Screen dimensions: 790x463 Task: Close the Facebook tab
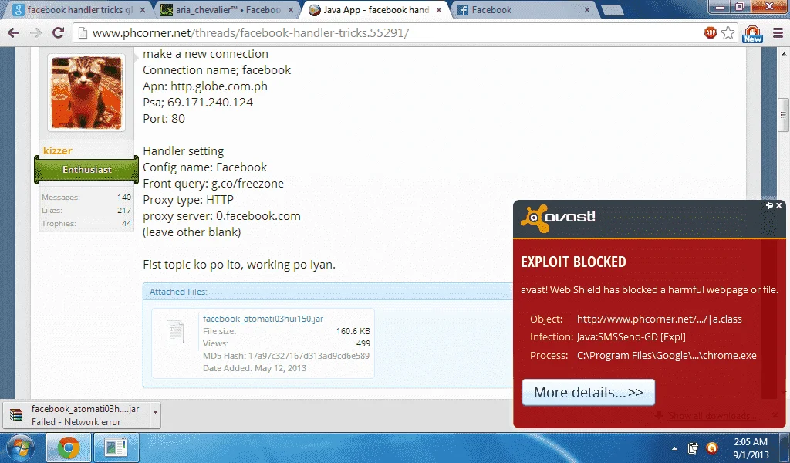pyautogui.click(x=586, y=9)
